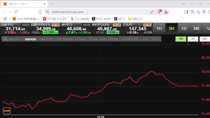Screen dimensions: 210x118
Task: Open Brave Rewards triangle icon
Action: coord(166,12)
